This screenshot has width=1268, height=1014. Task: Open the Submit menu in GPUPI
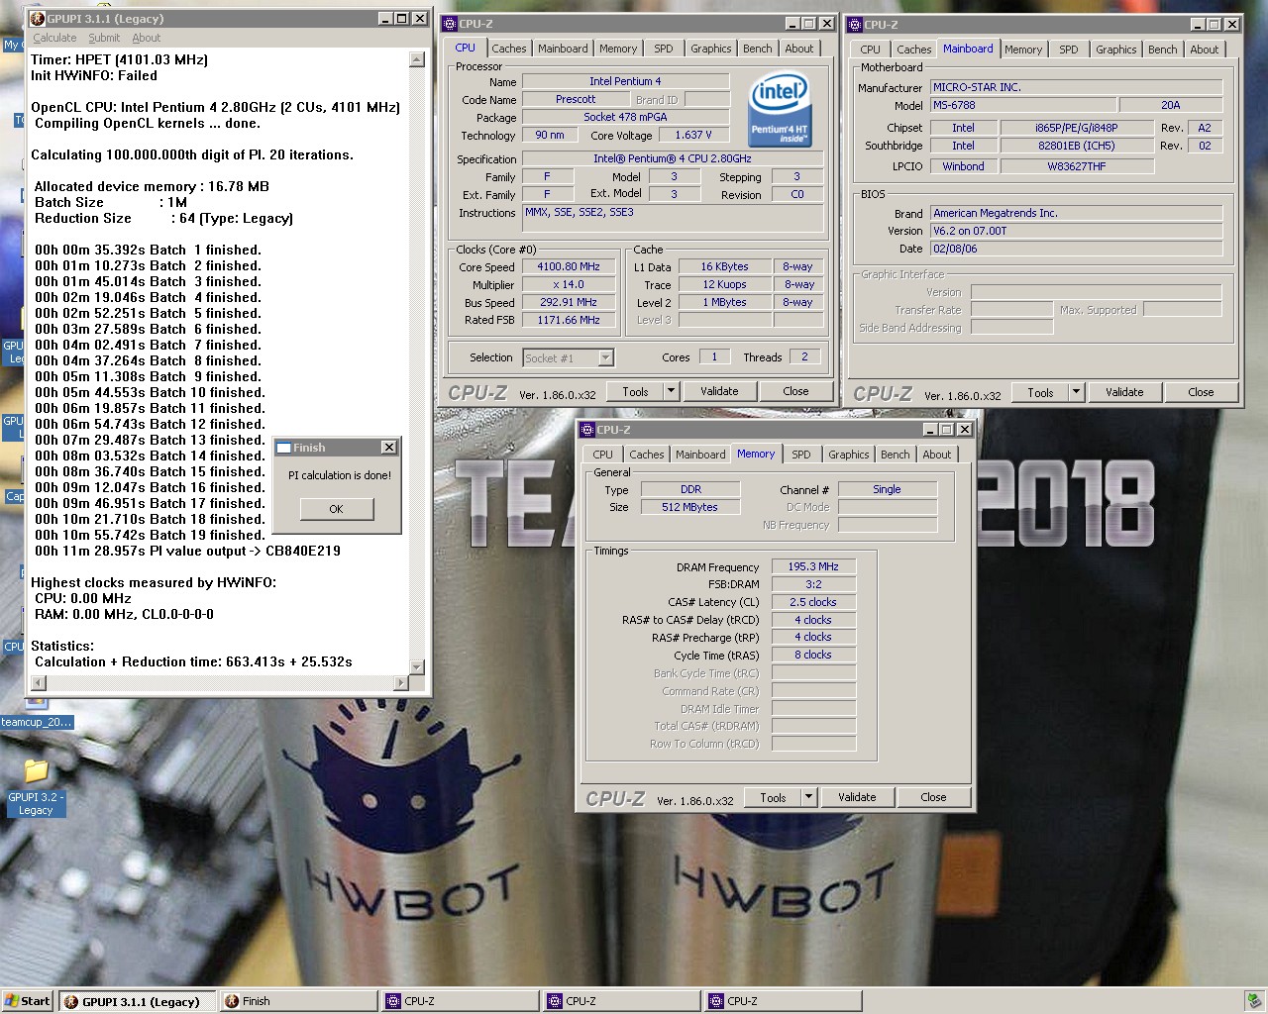tap(104, 38)
